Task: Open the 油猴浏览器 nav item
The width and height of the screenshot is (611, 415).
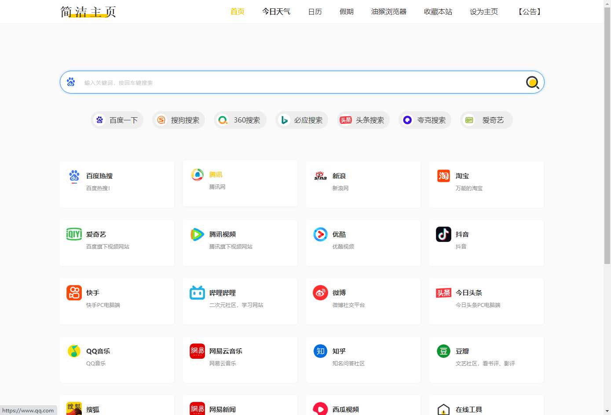Action: (389, 11)
